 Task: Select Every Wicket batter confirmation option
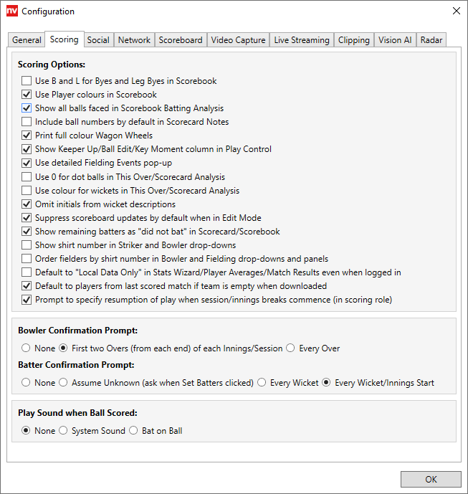click(x=262, y=383)
